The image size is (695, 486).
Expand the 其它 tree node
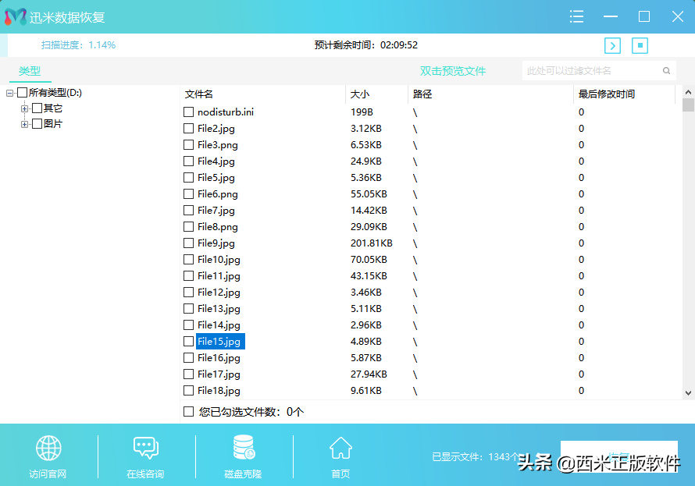(x=24, y=108)
